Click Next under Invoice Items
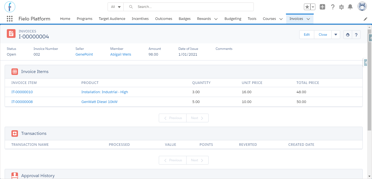This screenshot has height=179, width=372. pos(197,118)
